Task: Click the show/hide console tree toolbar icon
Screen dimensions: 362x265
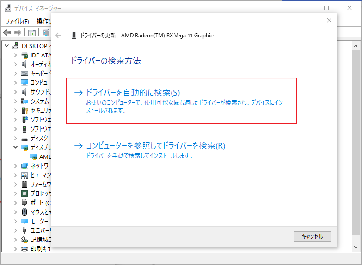Action: click(32, 33)
